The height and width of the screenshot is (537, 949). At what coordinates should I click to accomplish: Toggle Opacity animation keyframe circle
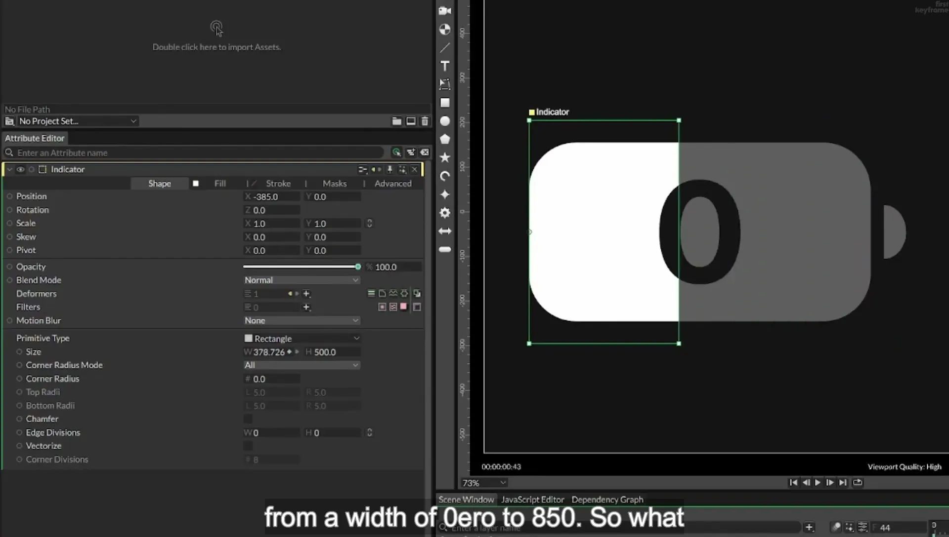click(x=9, y=267)
